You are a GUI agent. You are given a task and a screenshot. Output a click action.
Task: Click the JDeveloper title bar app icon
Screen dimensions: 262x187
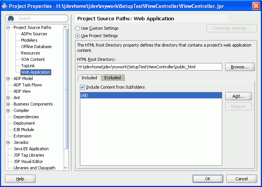5,6
